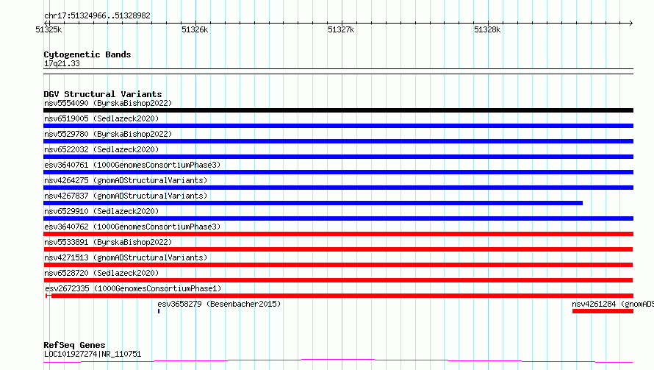Screen dimensions: 654x370
Task: Open the nsv6529910 (Sedlazeck2020) label
Action: 101,211
